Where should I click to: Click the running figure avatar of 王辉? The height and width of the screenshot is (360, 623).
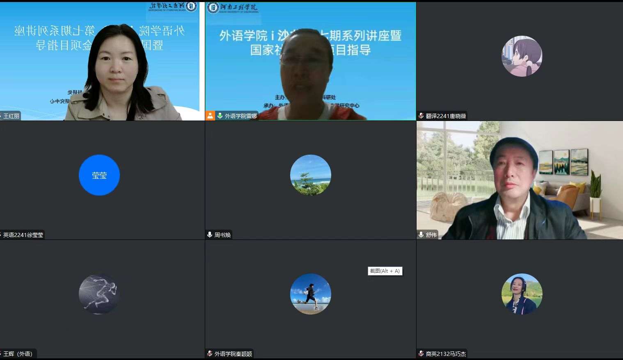(x=99, y=294)
